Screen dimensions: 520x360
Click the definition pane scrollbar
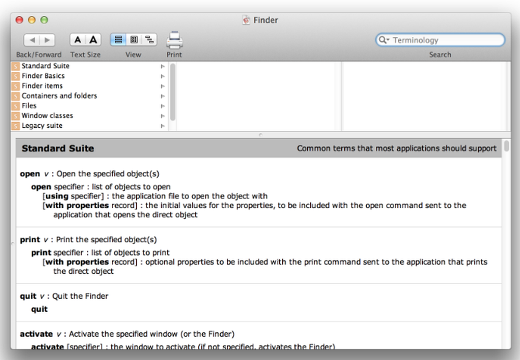[506, 146]
